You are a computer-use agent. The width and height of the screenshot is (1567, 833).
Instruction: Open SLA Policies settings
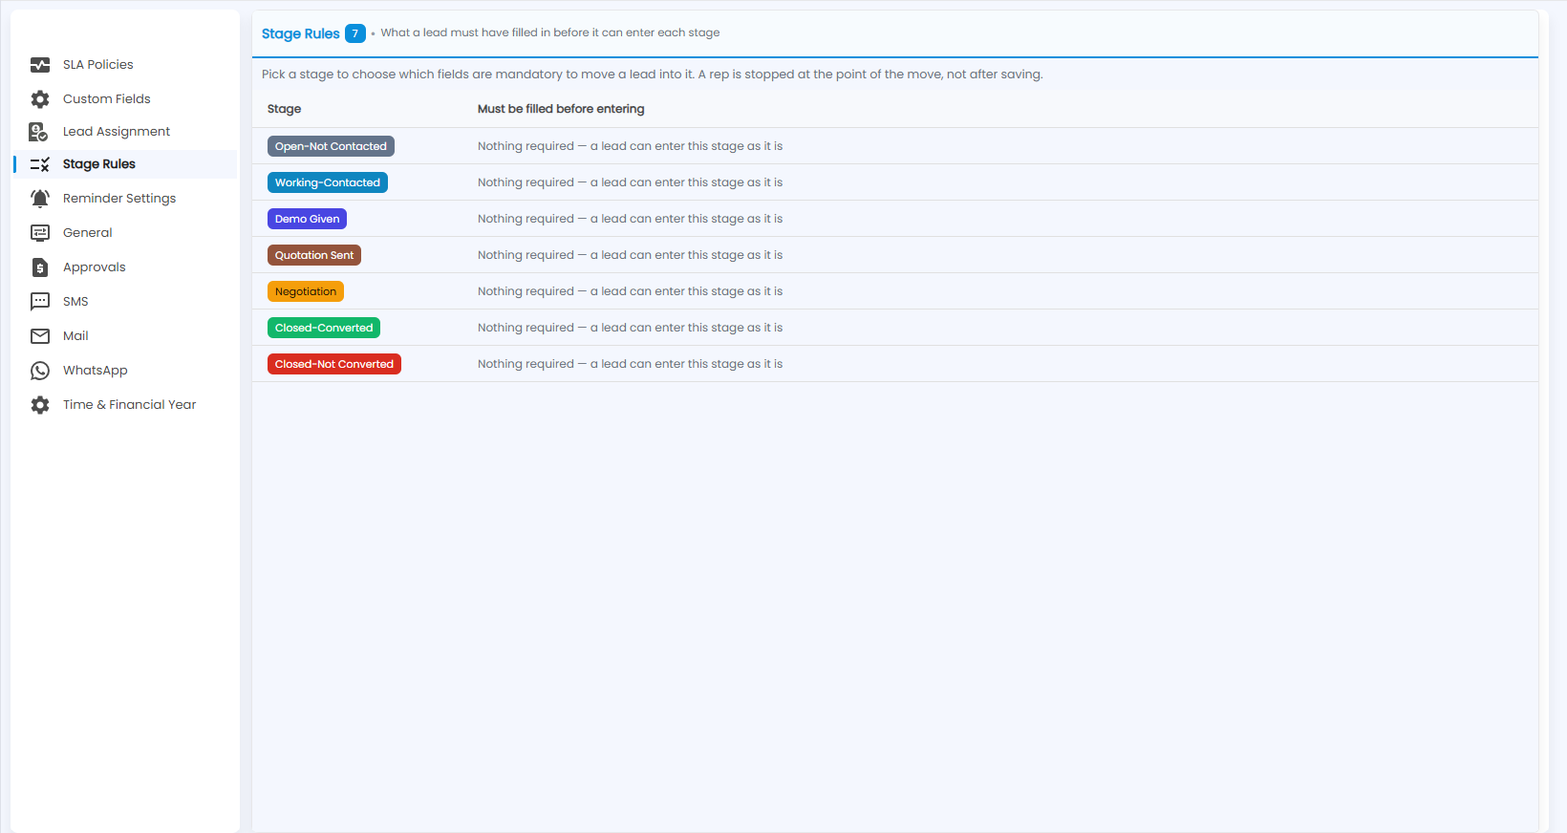pos(98,65)
